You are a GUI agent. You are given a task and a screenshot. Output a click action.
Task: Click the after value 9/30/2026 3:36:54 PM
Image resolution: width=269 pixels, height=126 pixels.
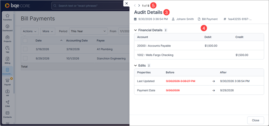click(235, 81)
